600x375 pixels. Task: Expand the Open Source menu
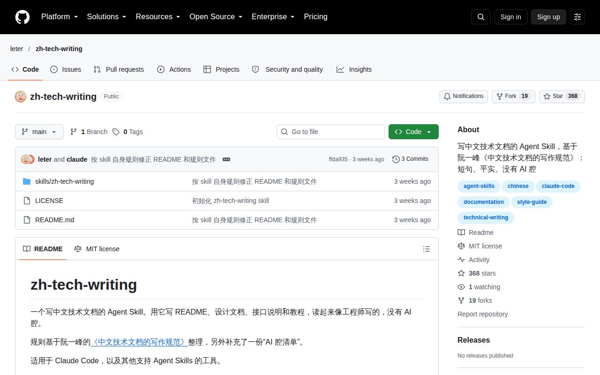[216, 17]
